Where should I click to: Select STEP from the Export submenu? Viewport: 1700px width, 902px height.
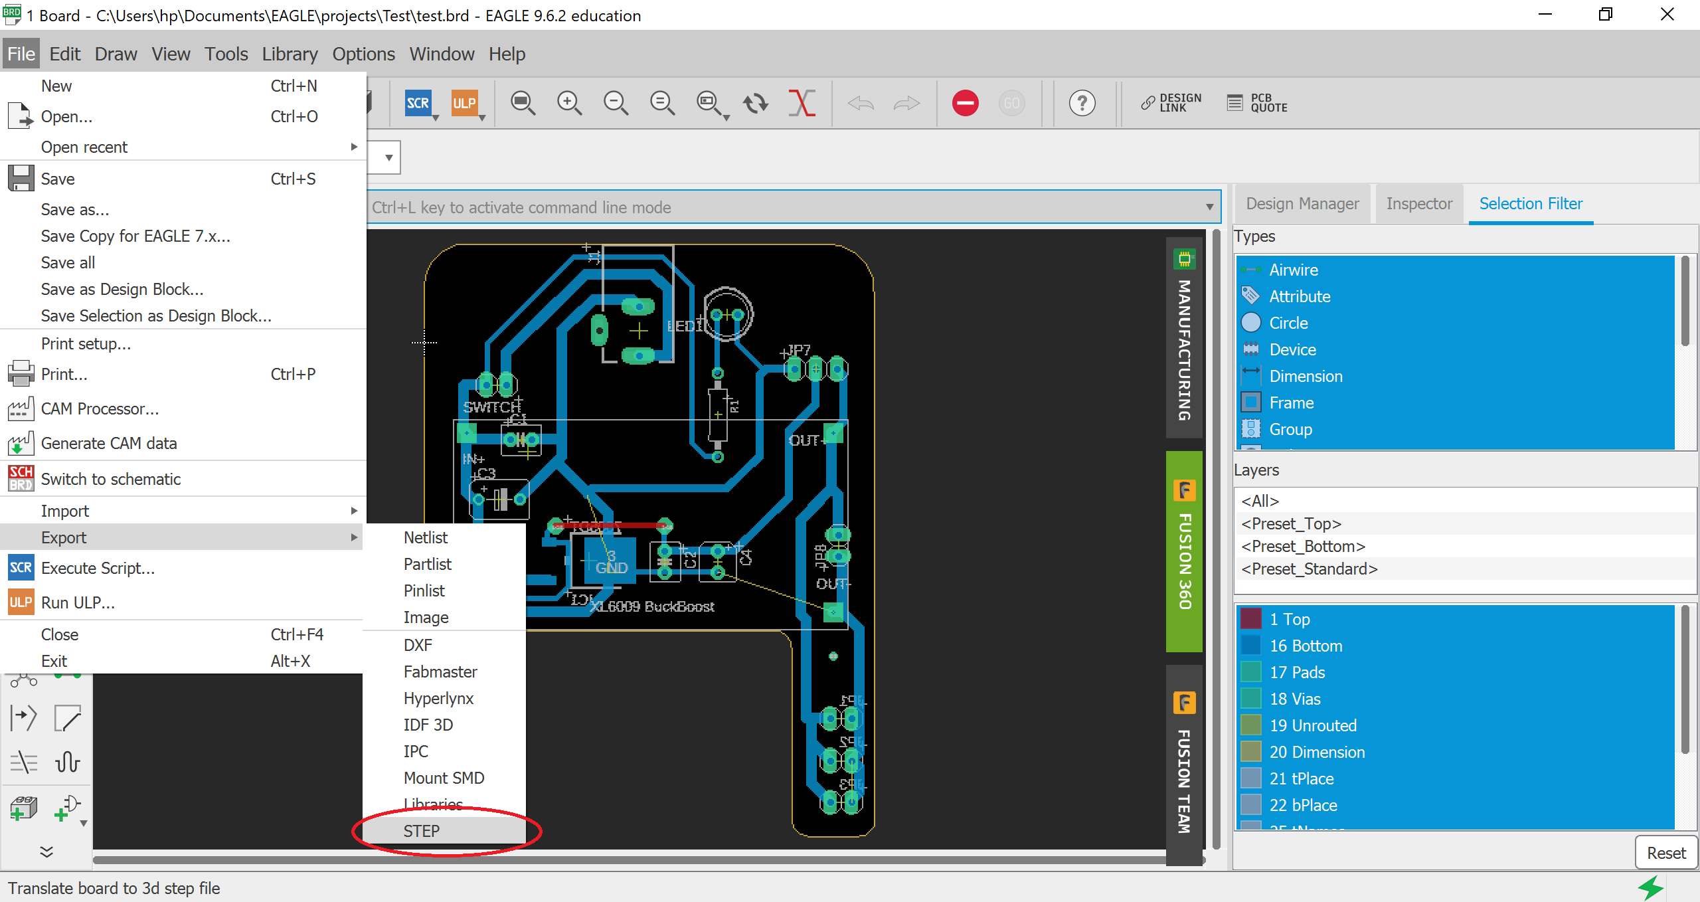pos(421,831)
